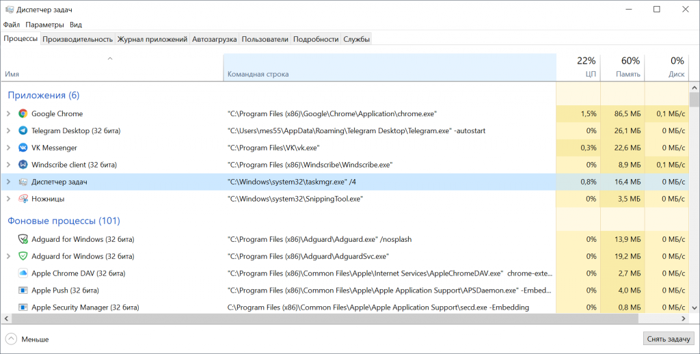The height and width of the screenshot is (354, 700).
Task: Open the Вид menu
Action: coord(76,25)
